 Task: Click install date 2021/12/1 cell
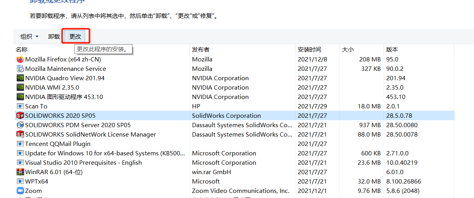pos(312,191)
